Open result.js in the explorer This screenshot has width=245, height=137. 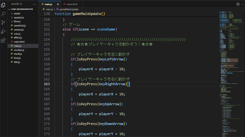coord(17,54)
